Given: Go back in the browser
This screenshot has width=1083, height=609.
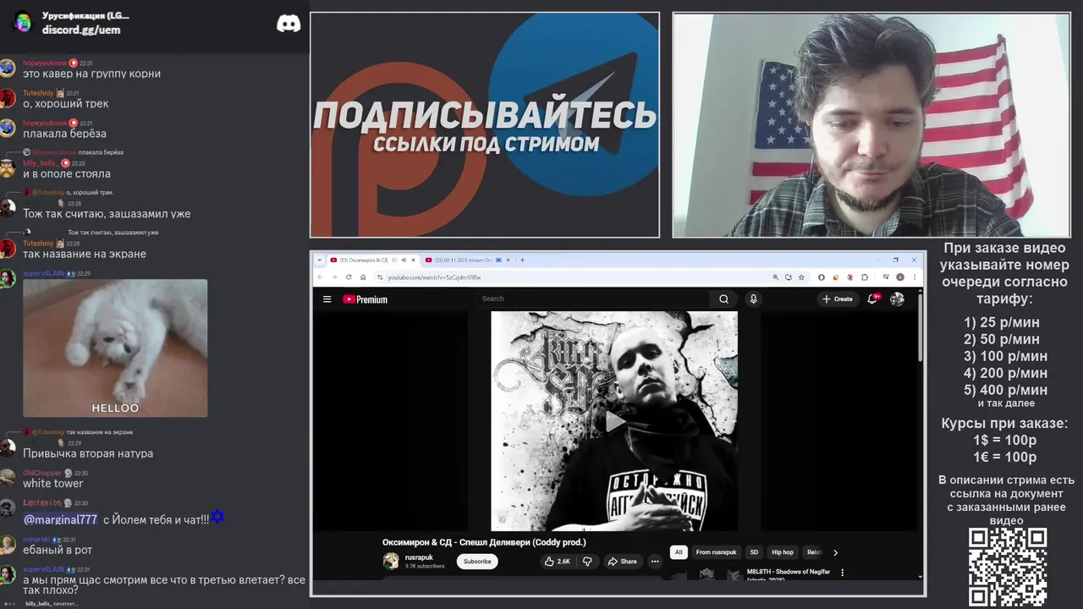Looking at the screenshot, I should pos(320,277).
